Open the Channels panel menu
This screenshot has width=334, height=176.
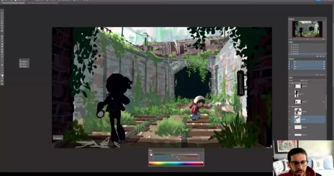click(326, 59)
